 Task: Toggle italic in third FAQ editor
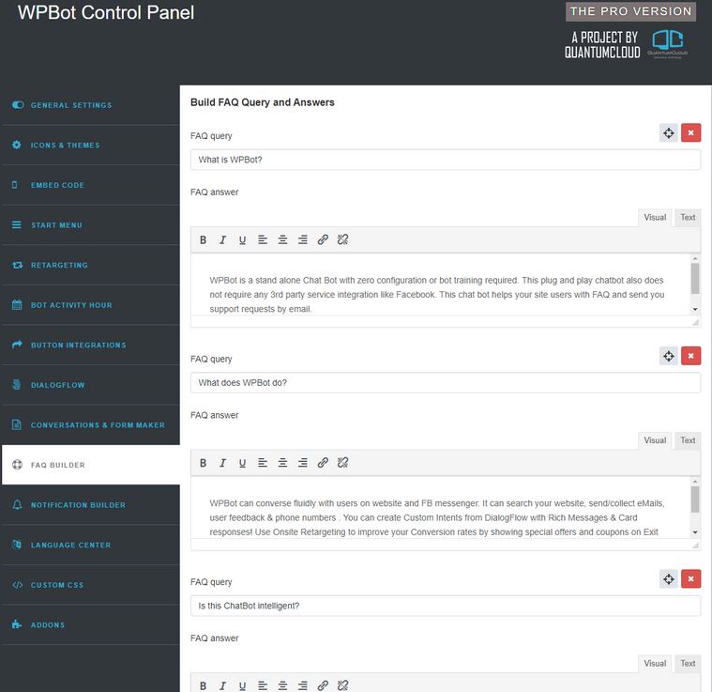(222, 685)
